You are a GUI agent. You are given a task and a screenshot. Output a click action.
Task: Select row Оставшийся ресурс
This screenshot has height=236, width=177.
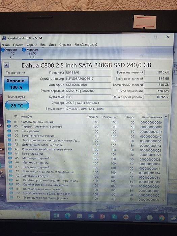[85, 177]
